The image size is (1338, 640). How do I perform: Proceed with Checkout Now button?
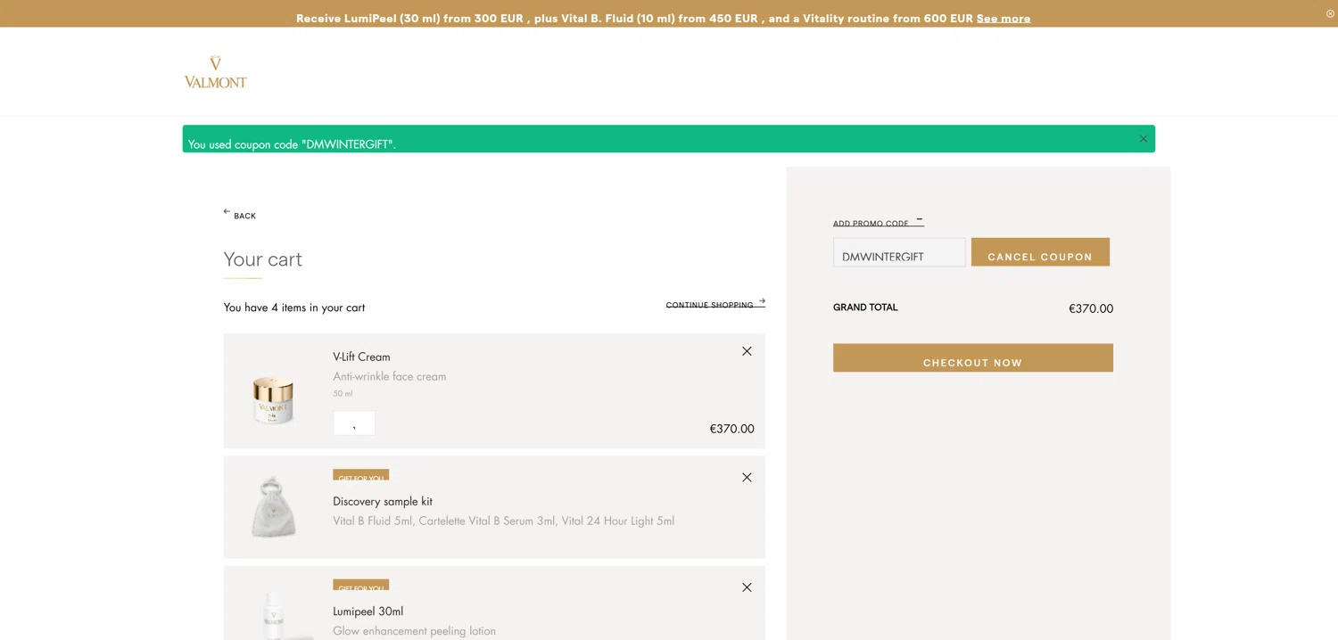tap(973, 357)
